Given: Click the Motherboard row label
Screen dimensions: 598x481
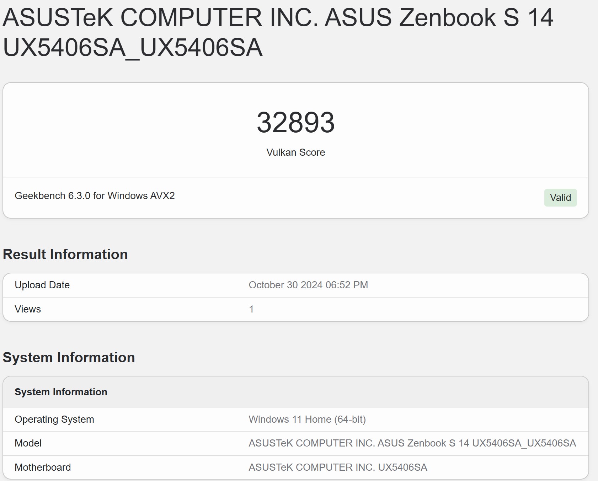Looking at the screenshot, I should tap(43, 467).
